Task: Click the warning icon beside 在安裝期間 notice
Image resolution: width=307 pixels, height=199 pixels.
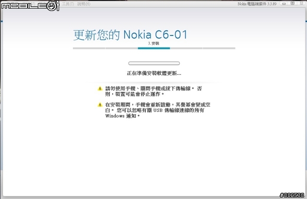Action: tap(100, 105)
